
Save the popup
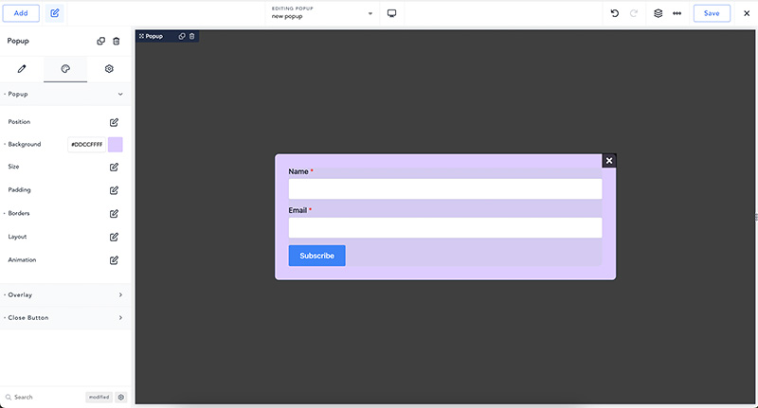[x=712, y=13]
